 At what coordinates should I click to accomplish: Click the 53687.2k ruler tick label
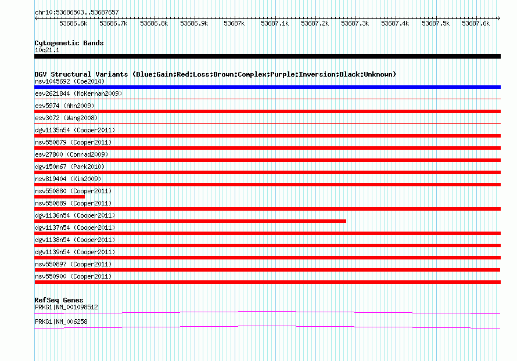[315, 23]
